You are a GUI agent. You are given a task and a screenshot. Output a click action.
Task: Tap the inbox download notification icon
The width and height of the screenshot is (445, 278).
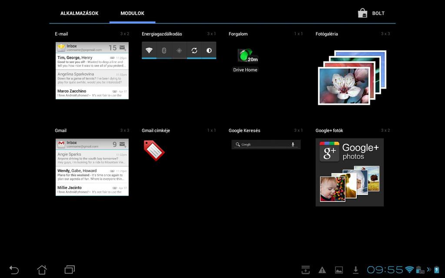pos(306,270)
